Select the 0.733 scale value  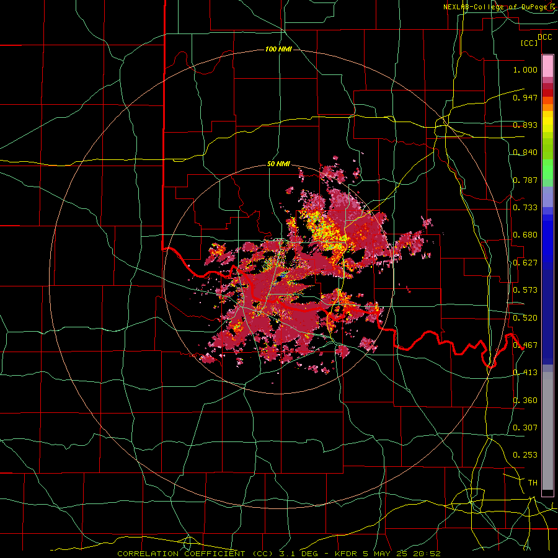click(x=525, y=208)
